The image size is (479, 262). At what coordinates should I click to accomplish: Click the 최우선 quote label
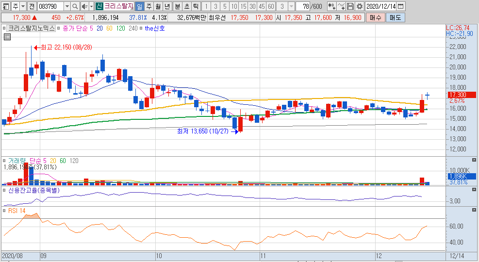[217, 18]
